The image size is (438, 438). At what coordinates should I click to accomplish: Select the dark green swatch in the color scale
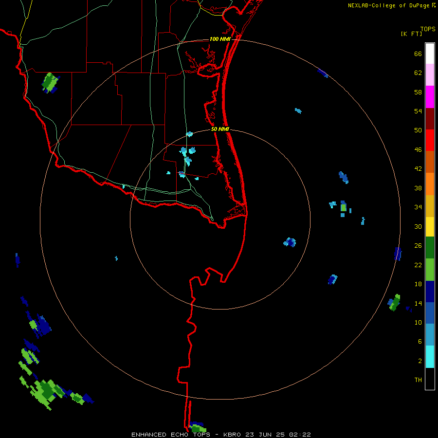coord(430,248)
